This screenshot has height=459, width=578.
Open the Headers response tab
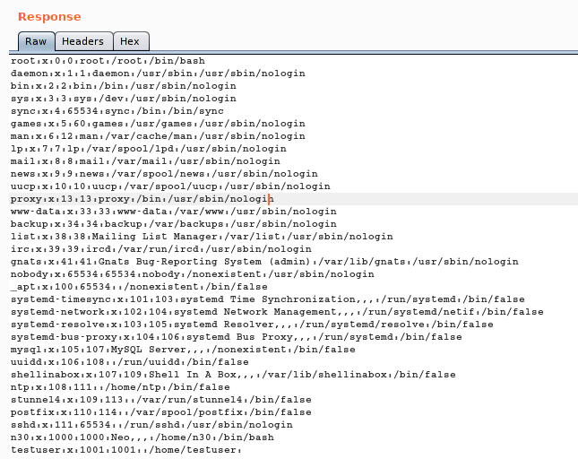(x=83, y=41)
